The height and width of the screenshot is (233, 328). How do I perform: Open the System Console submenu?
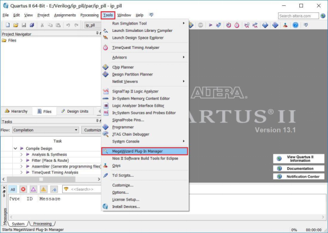point(145,142)
